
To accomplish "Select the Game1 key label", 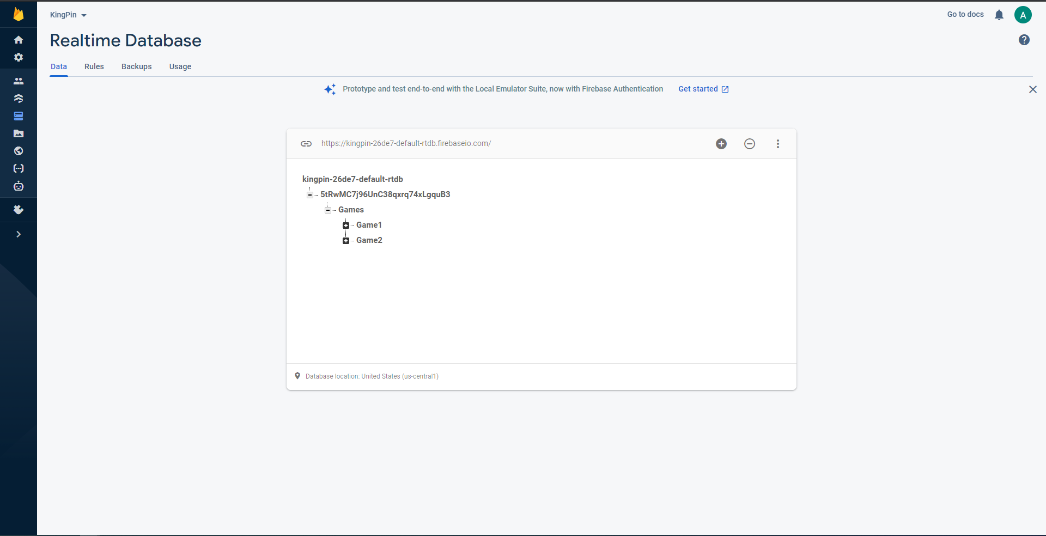I will click(369, 225).
